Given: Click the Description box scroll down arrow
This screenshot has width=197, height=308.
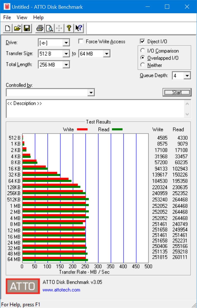Looking at the screenshot, I should (x=187, y=114).
